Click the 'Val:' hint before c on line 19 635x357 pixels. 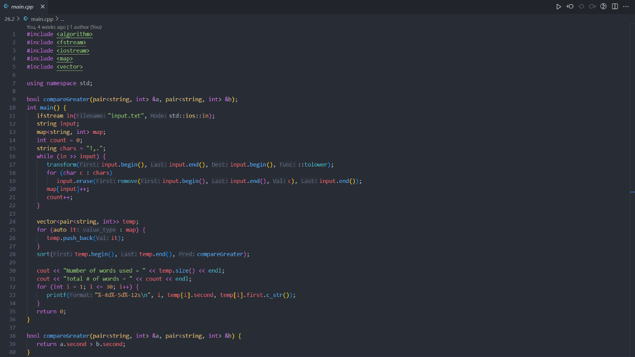tap(279, 181)
